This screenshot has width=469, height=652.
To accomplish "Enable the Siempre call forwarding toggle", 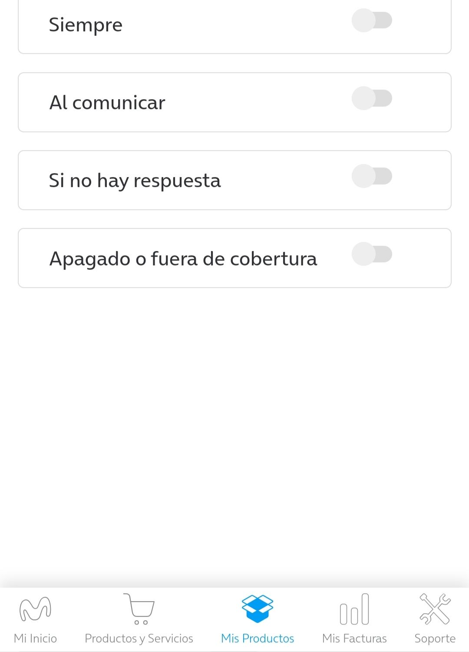I will tap(372, 20).
